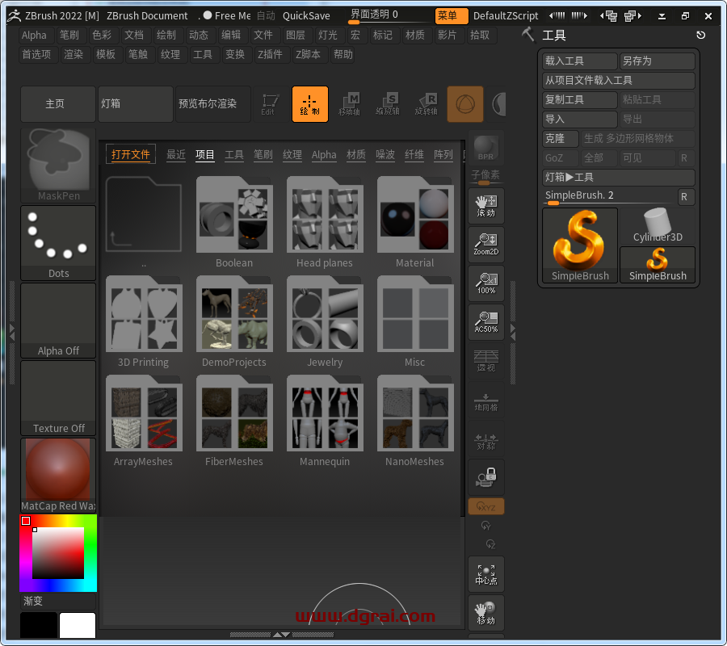Toggle the Edit mode button
The width and height of the screenshot is (727, 646).
(x=272, y=104)
